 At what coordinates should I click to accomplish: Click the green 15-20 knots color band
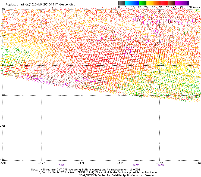click(143, 3)
